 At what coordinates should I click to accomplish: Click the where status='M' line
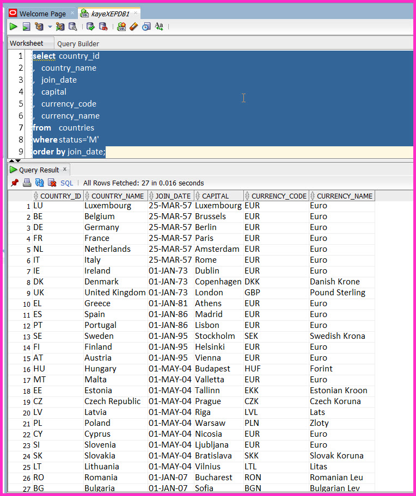click(x=66, y=140)
